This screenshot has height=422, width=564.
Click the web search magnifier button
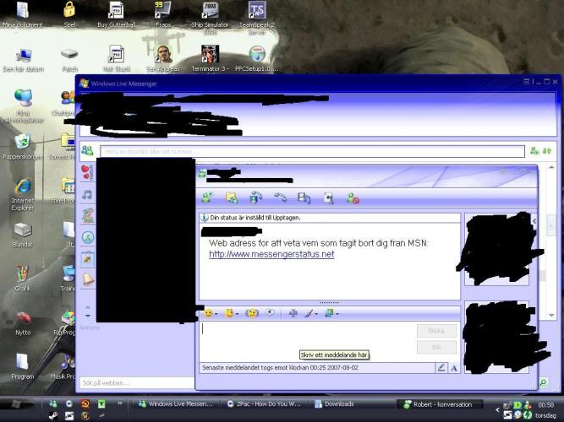pyautogui.click(x=543, y=383)
